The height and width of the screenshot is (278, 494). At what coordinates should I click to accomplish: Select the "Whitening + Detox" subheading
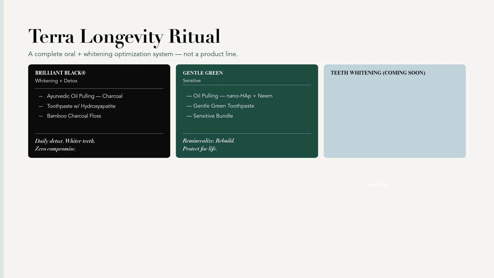pyautogui.click(x=56, y=81)
